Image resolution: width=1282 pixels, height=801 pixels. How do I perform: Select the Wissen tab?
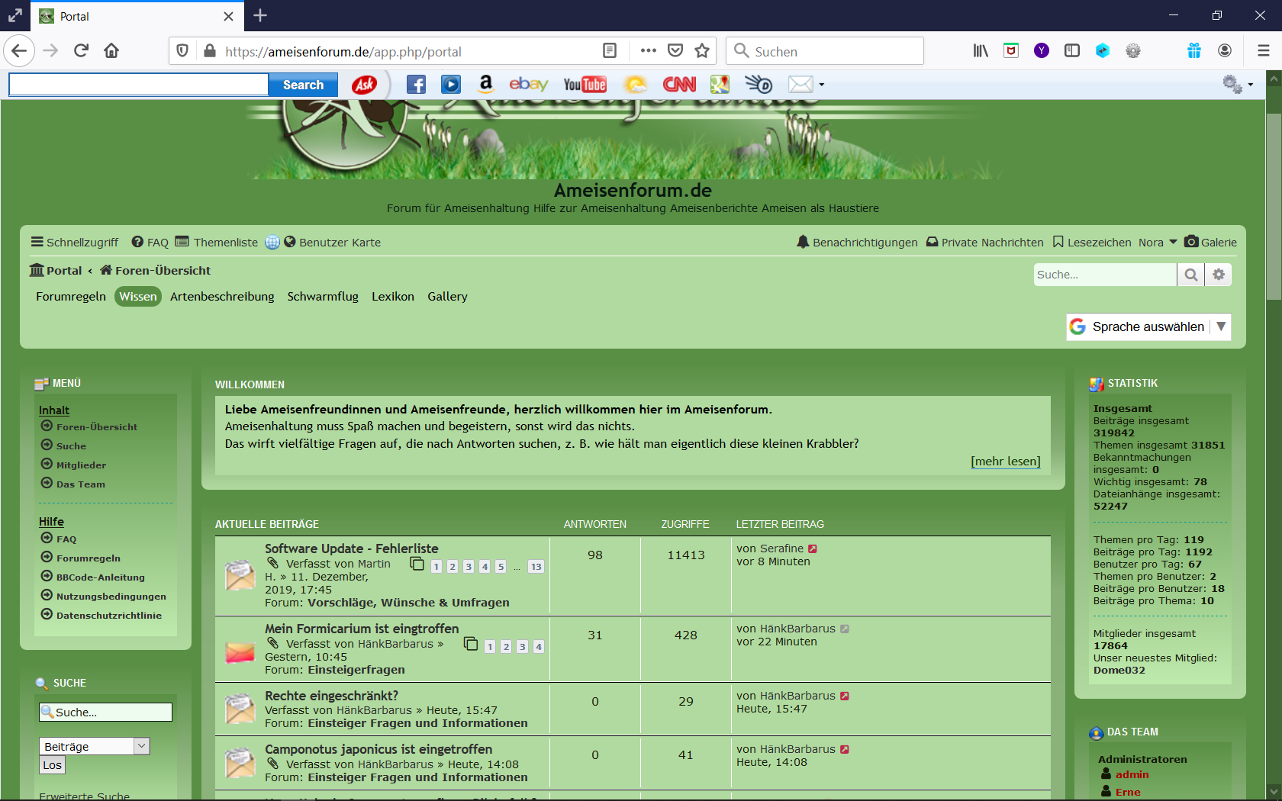pyautogui.click(x=138, y=297)
